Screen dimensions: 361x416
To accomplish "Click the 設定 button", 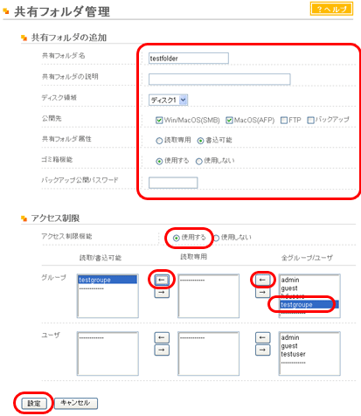I will (x=34, y=403).
